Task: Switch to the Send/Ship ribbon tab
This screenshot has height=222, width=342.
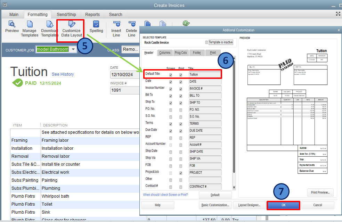Action: pos(66,14)
